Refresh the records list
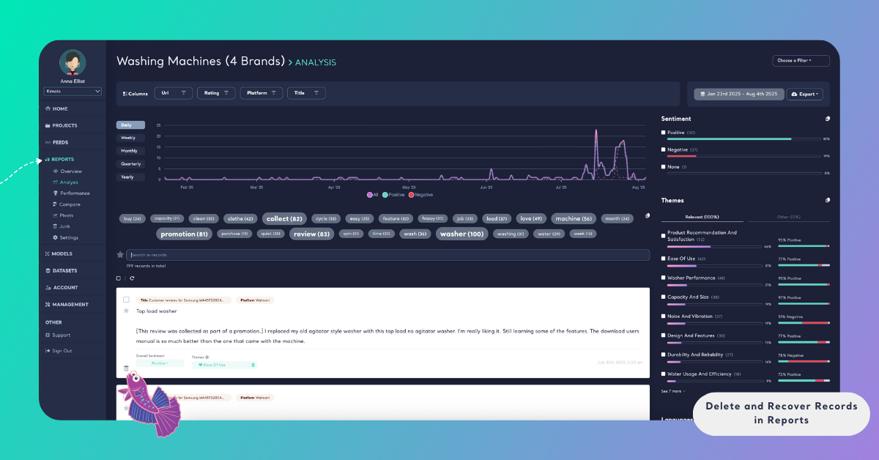Viewport: 879px width, 460px height. [x=132, y=278]
